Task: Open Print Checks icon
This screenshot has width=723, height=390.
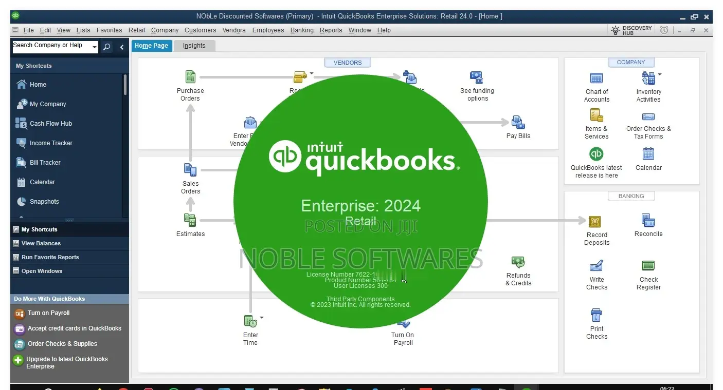Action: click(597, 315)
